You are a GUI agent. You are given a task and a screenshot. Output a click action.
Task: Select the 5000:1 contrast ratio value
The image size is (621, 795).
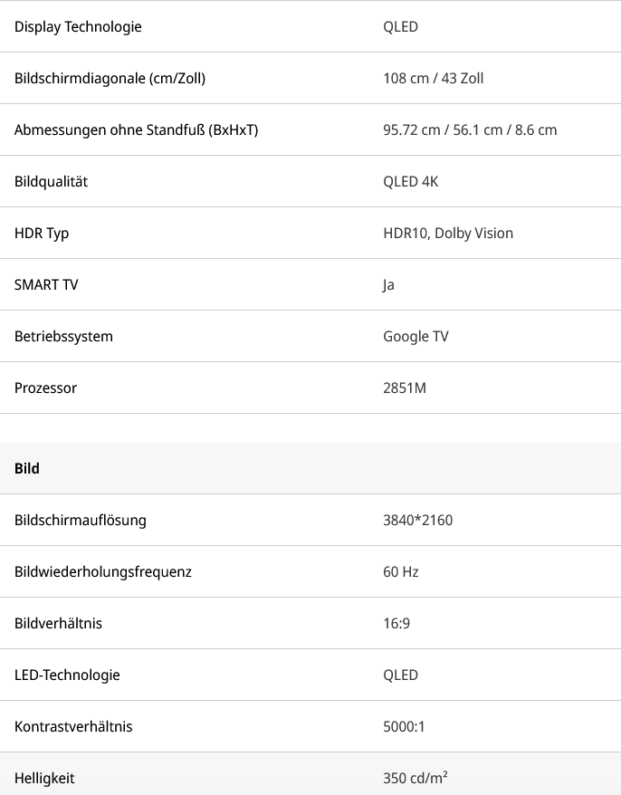click(x=404, y=726)
